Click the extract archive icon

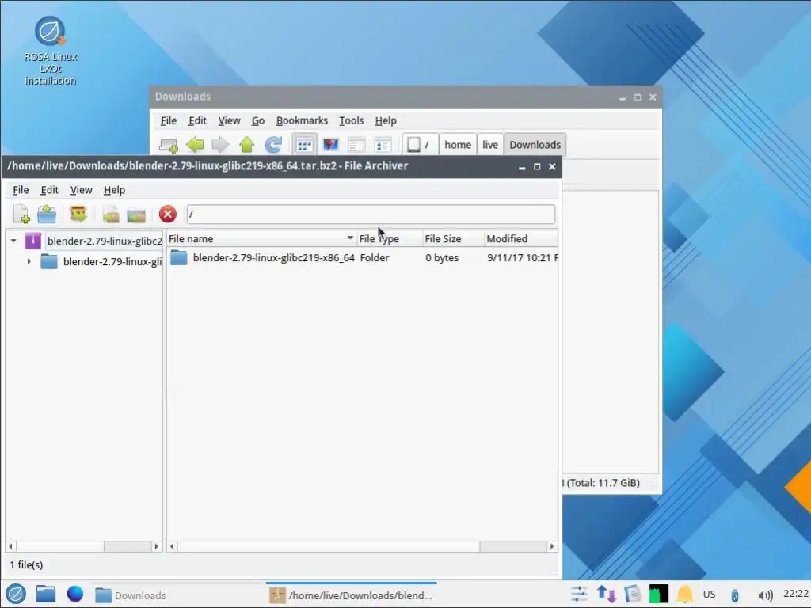(x=78, y=214)
